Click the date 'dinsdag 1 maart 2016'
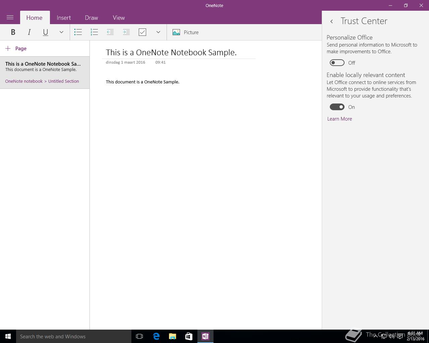 point(125,62)
